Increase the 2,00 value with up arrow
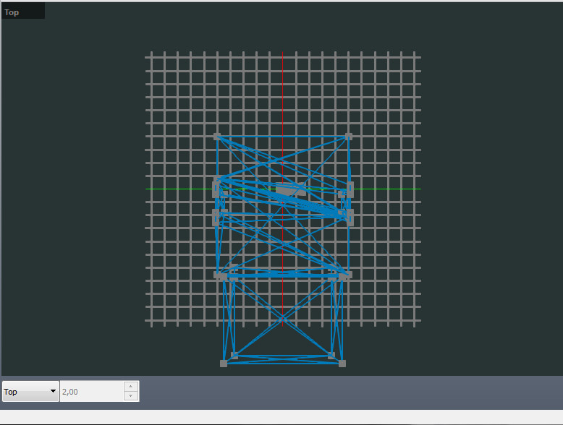This screenshot has height=425, width=563. pos(131,386)
